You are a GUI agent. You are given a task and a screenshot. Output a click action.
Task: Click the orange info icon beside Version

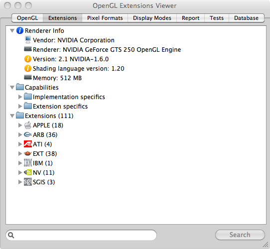pyautogui.click(x=28, y=59)
